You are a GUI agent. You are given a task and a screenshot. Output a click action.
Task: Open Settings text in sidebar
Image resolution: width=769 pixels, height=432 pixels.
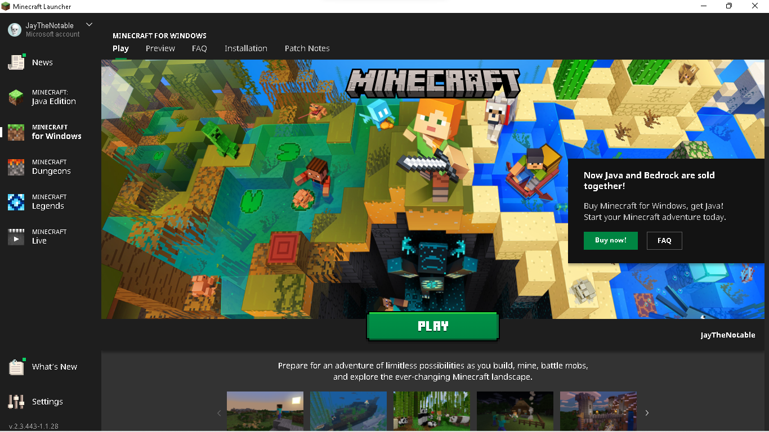(47, 402)
